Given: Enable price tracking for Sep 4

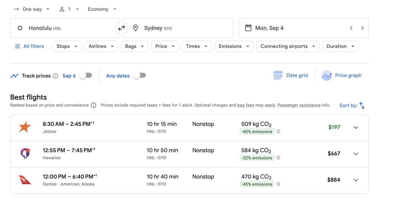Looking at the screenshot, I should (x=85, y=75).
